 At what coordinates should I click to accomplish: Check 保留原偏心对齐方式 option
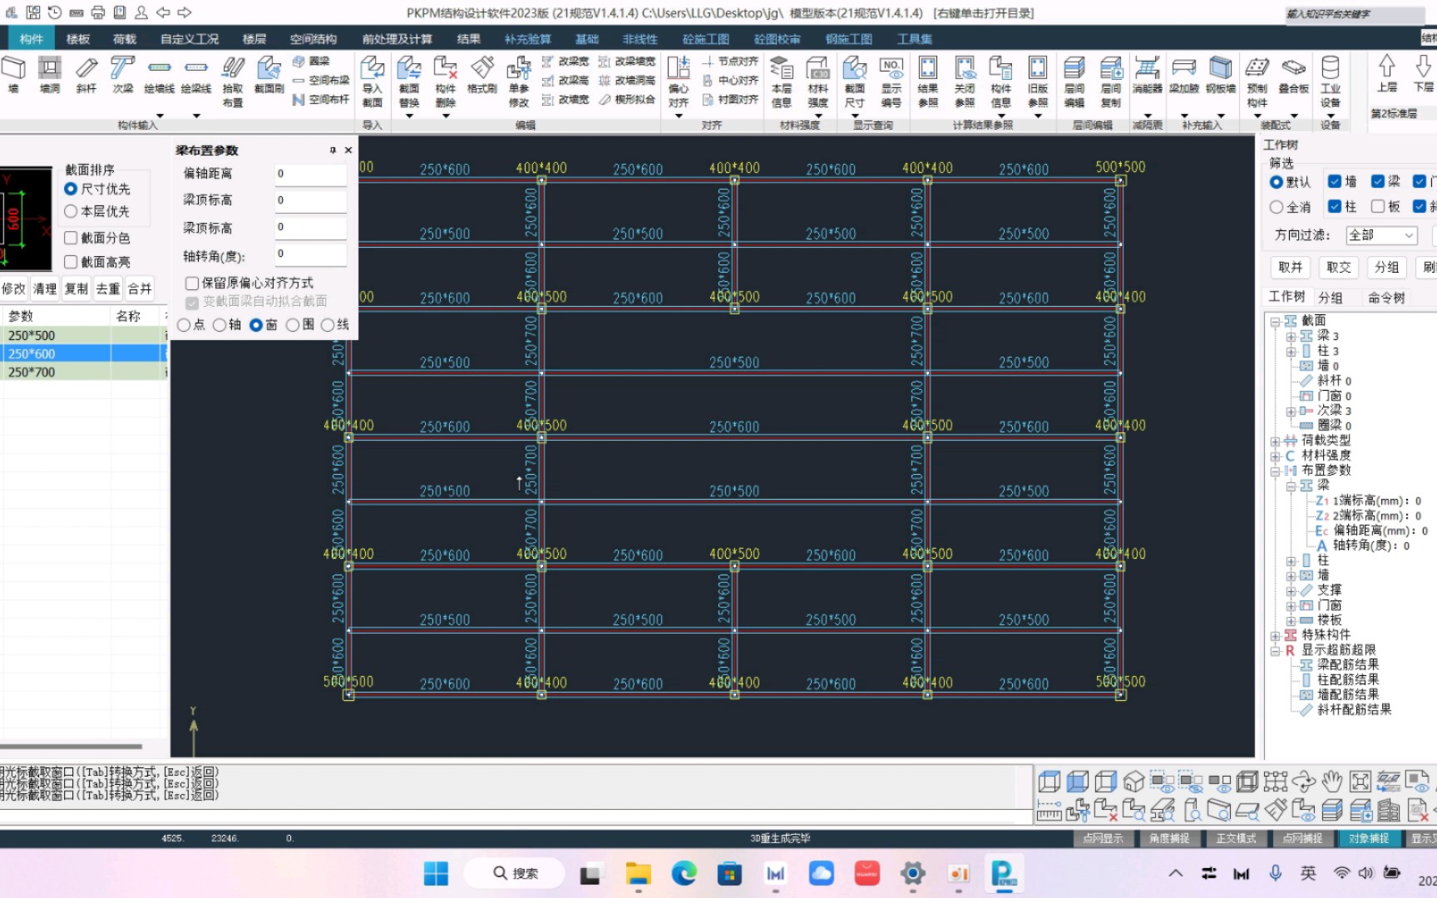[192, 284]
